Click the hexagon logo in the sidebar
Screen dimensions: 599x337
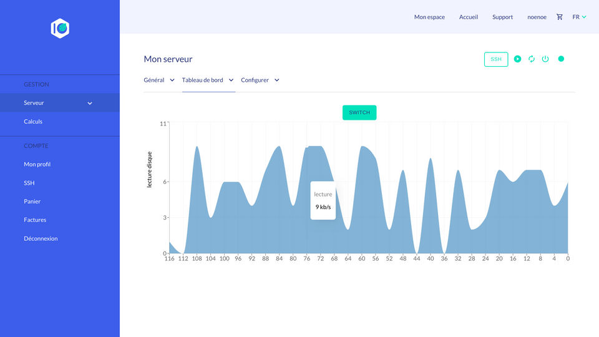(x=60, y=28)
